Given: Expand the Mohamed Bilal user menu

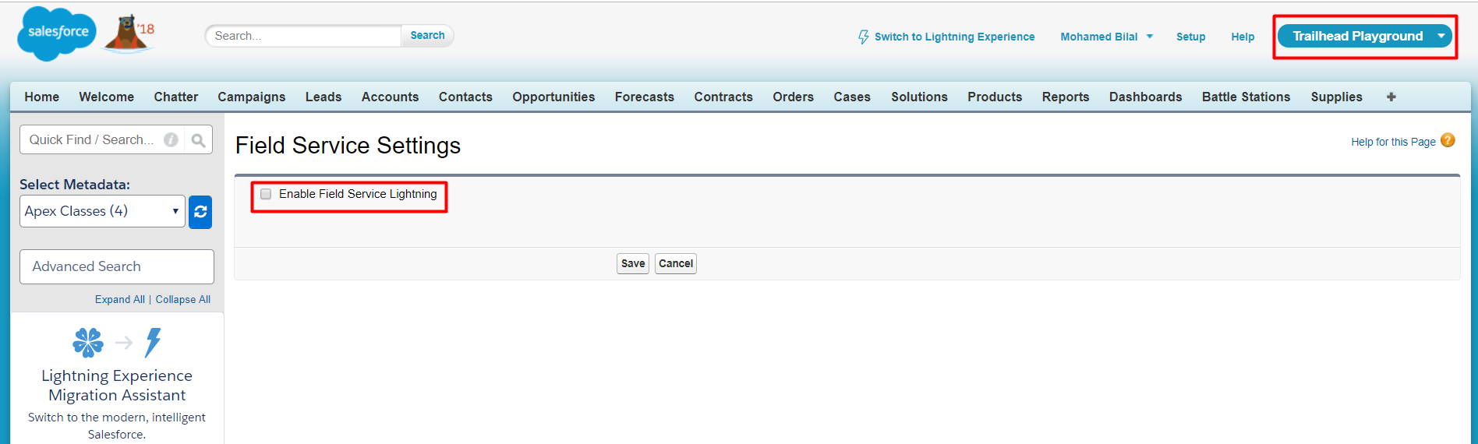Looking at the screenshot, I should 1106,37.
